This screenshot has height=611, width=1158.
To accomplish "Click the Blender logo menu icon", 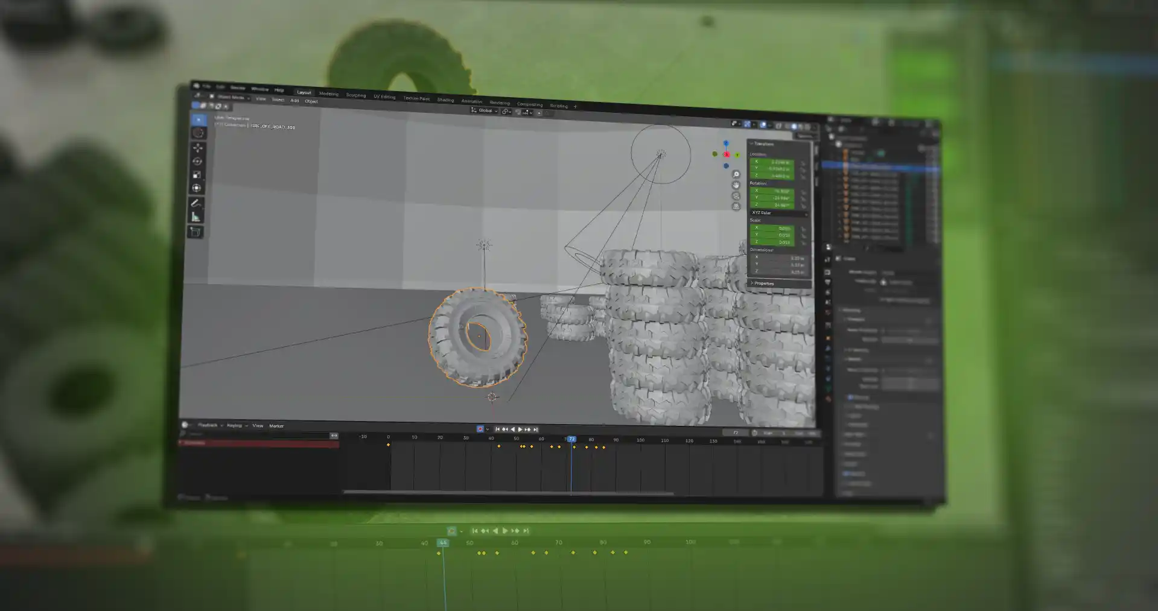I will (196, 86).
